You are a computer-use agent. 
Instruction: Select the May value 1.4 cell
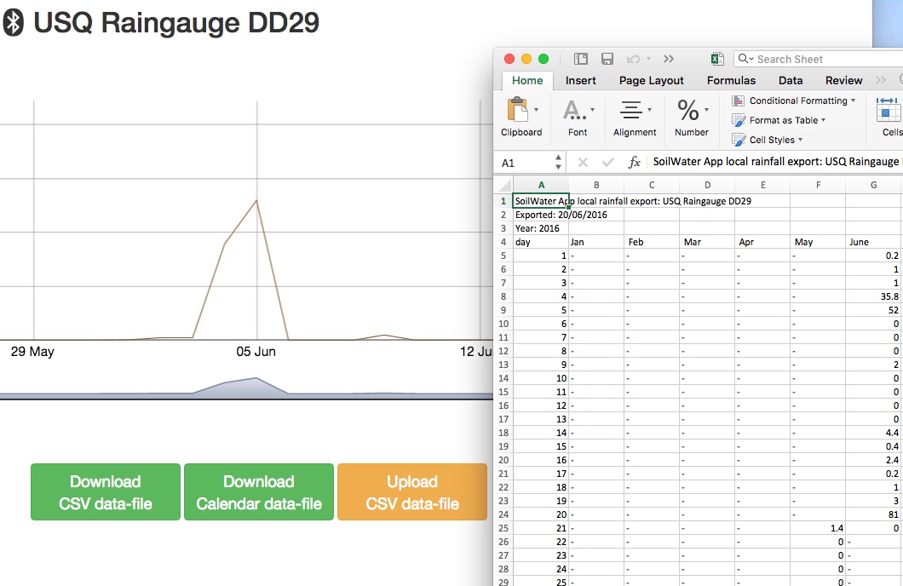pos(819,528)
